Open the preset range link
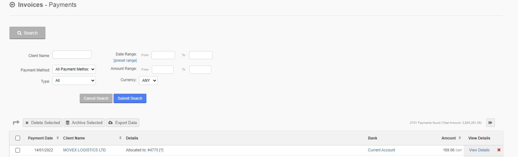Screen dimensions: 518x157 (x=125, y=60)
